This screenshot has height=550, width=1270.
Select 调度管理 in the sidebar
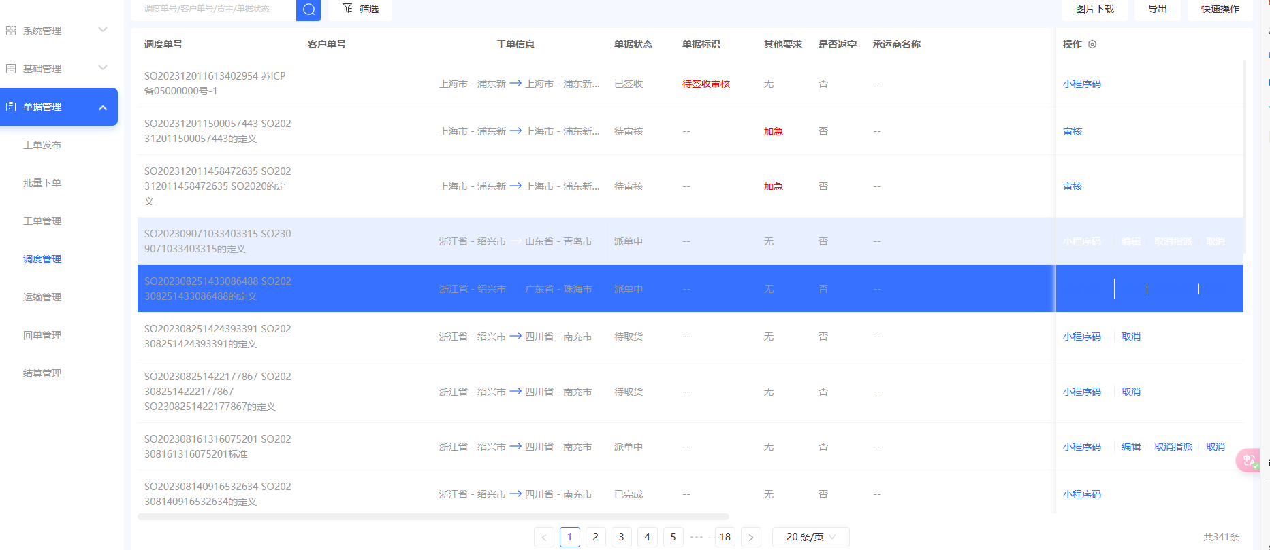[x=42, y=259]
